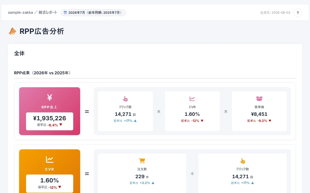Click the 統合レポート breadcrumb text
The width and height of the screenshot is (310, 193).
48,13
